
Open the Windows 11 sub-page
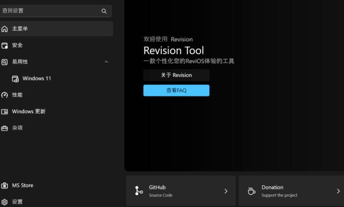click(57, 78)
